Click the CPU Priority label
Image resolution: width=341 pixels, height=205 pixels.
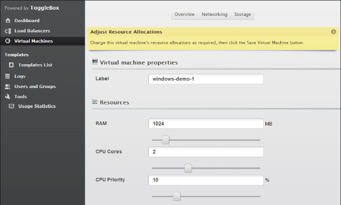pyautogui.click(x=110, y=179)
